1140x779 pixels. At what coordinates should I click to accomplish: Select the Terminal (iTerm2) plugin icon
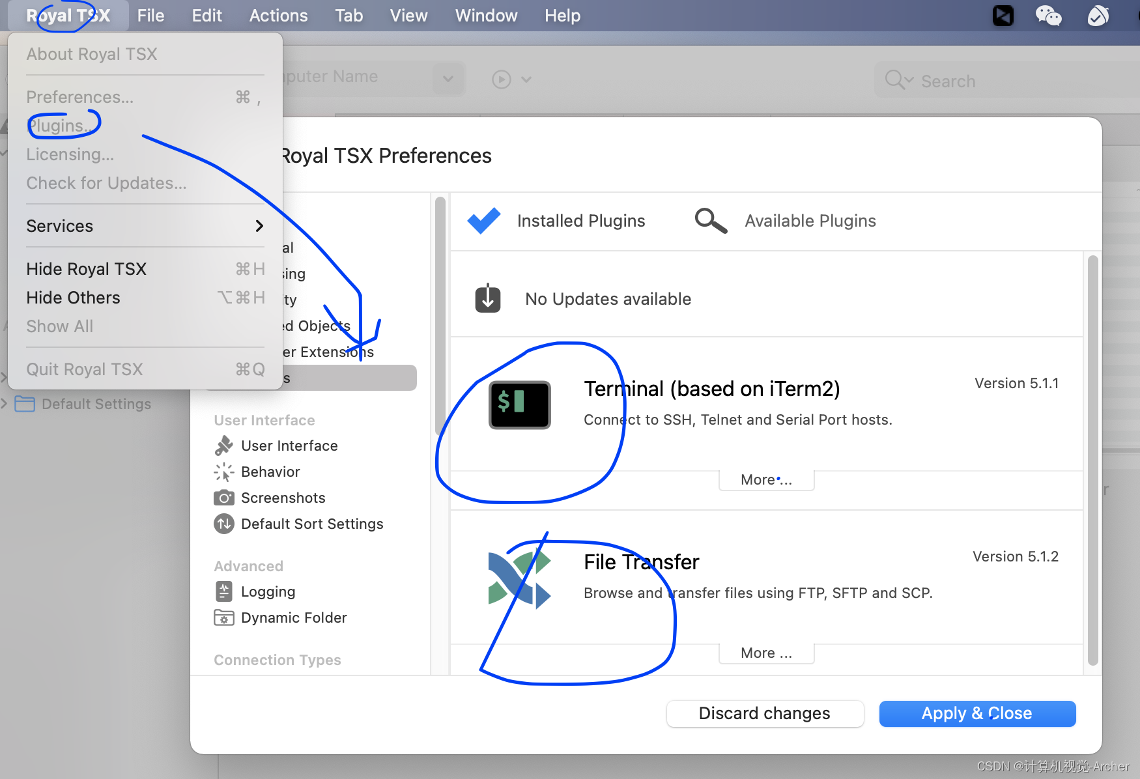[519, 404]
